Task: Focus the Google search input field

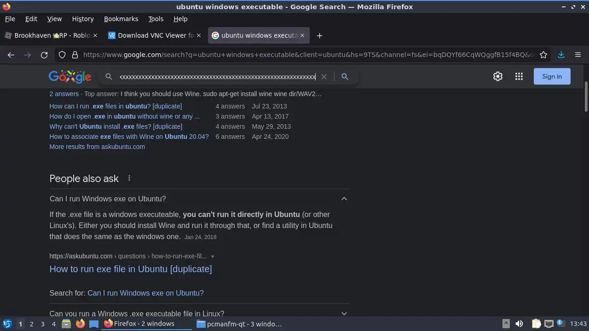Action: (x=217, y=77)
